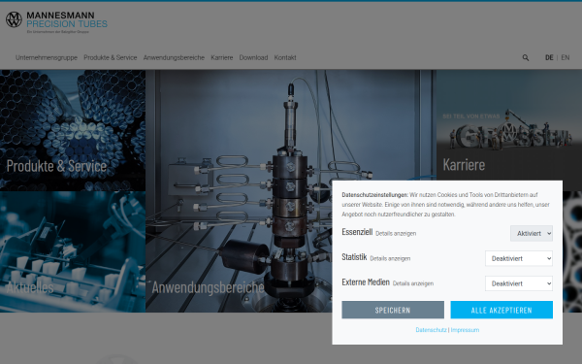This screenshot has width=582, height=364.
Task: Show details for Essenziell cookies
Action: point(396,234)
